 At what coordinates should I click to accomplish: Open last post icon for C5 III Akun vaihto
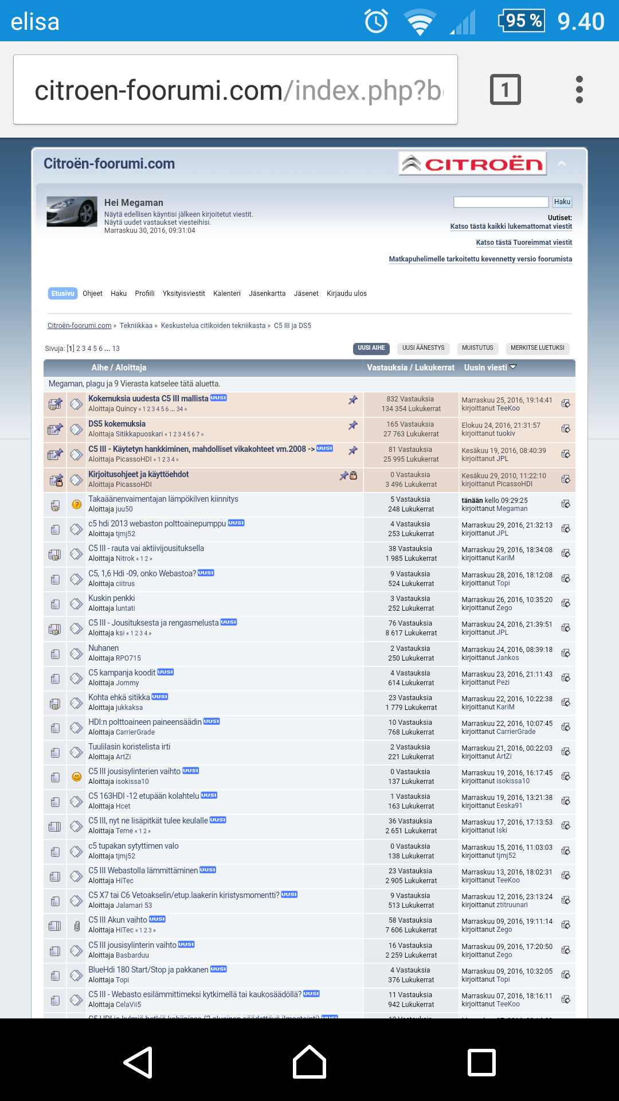click(x=566, y=925)
